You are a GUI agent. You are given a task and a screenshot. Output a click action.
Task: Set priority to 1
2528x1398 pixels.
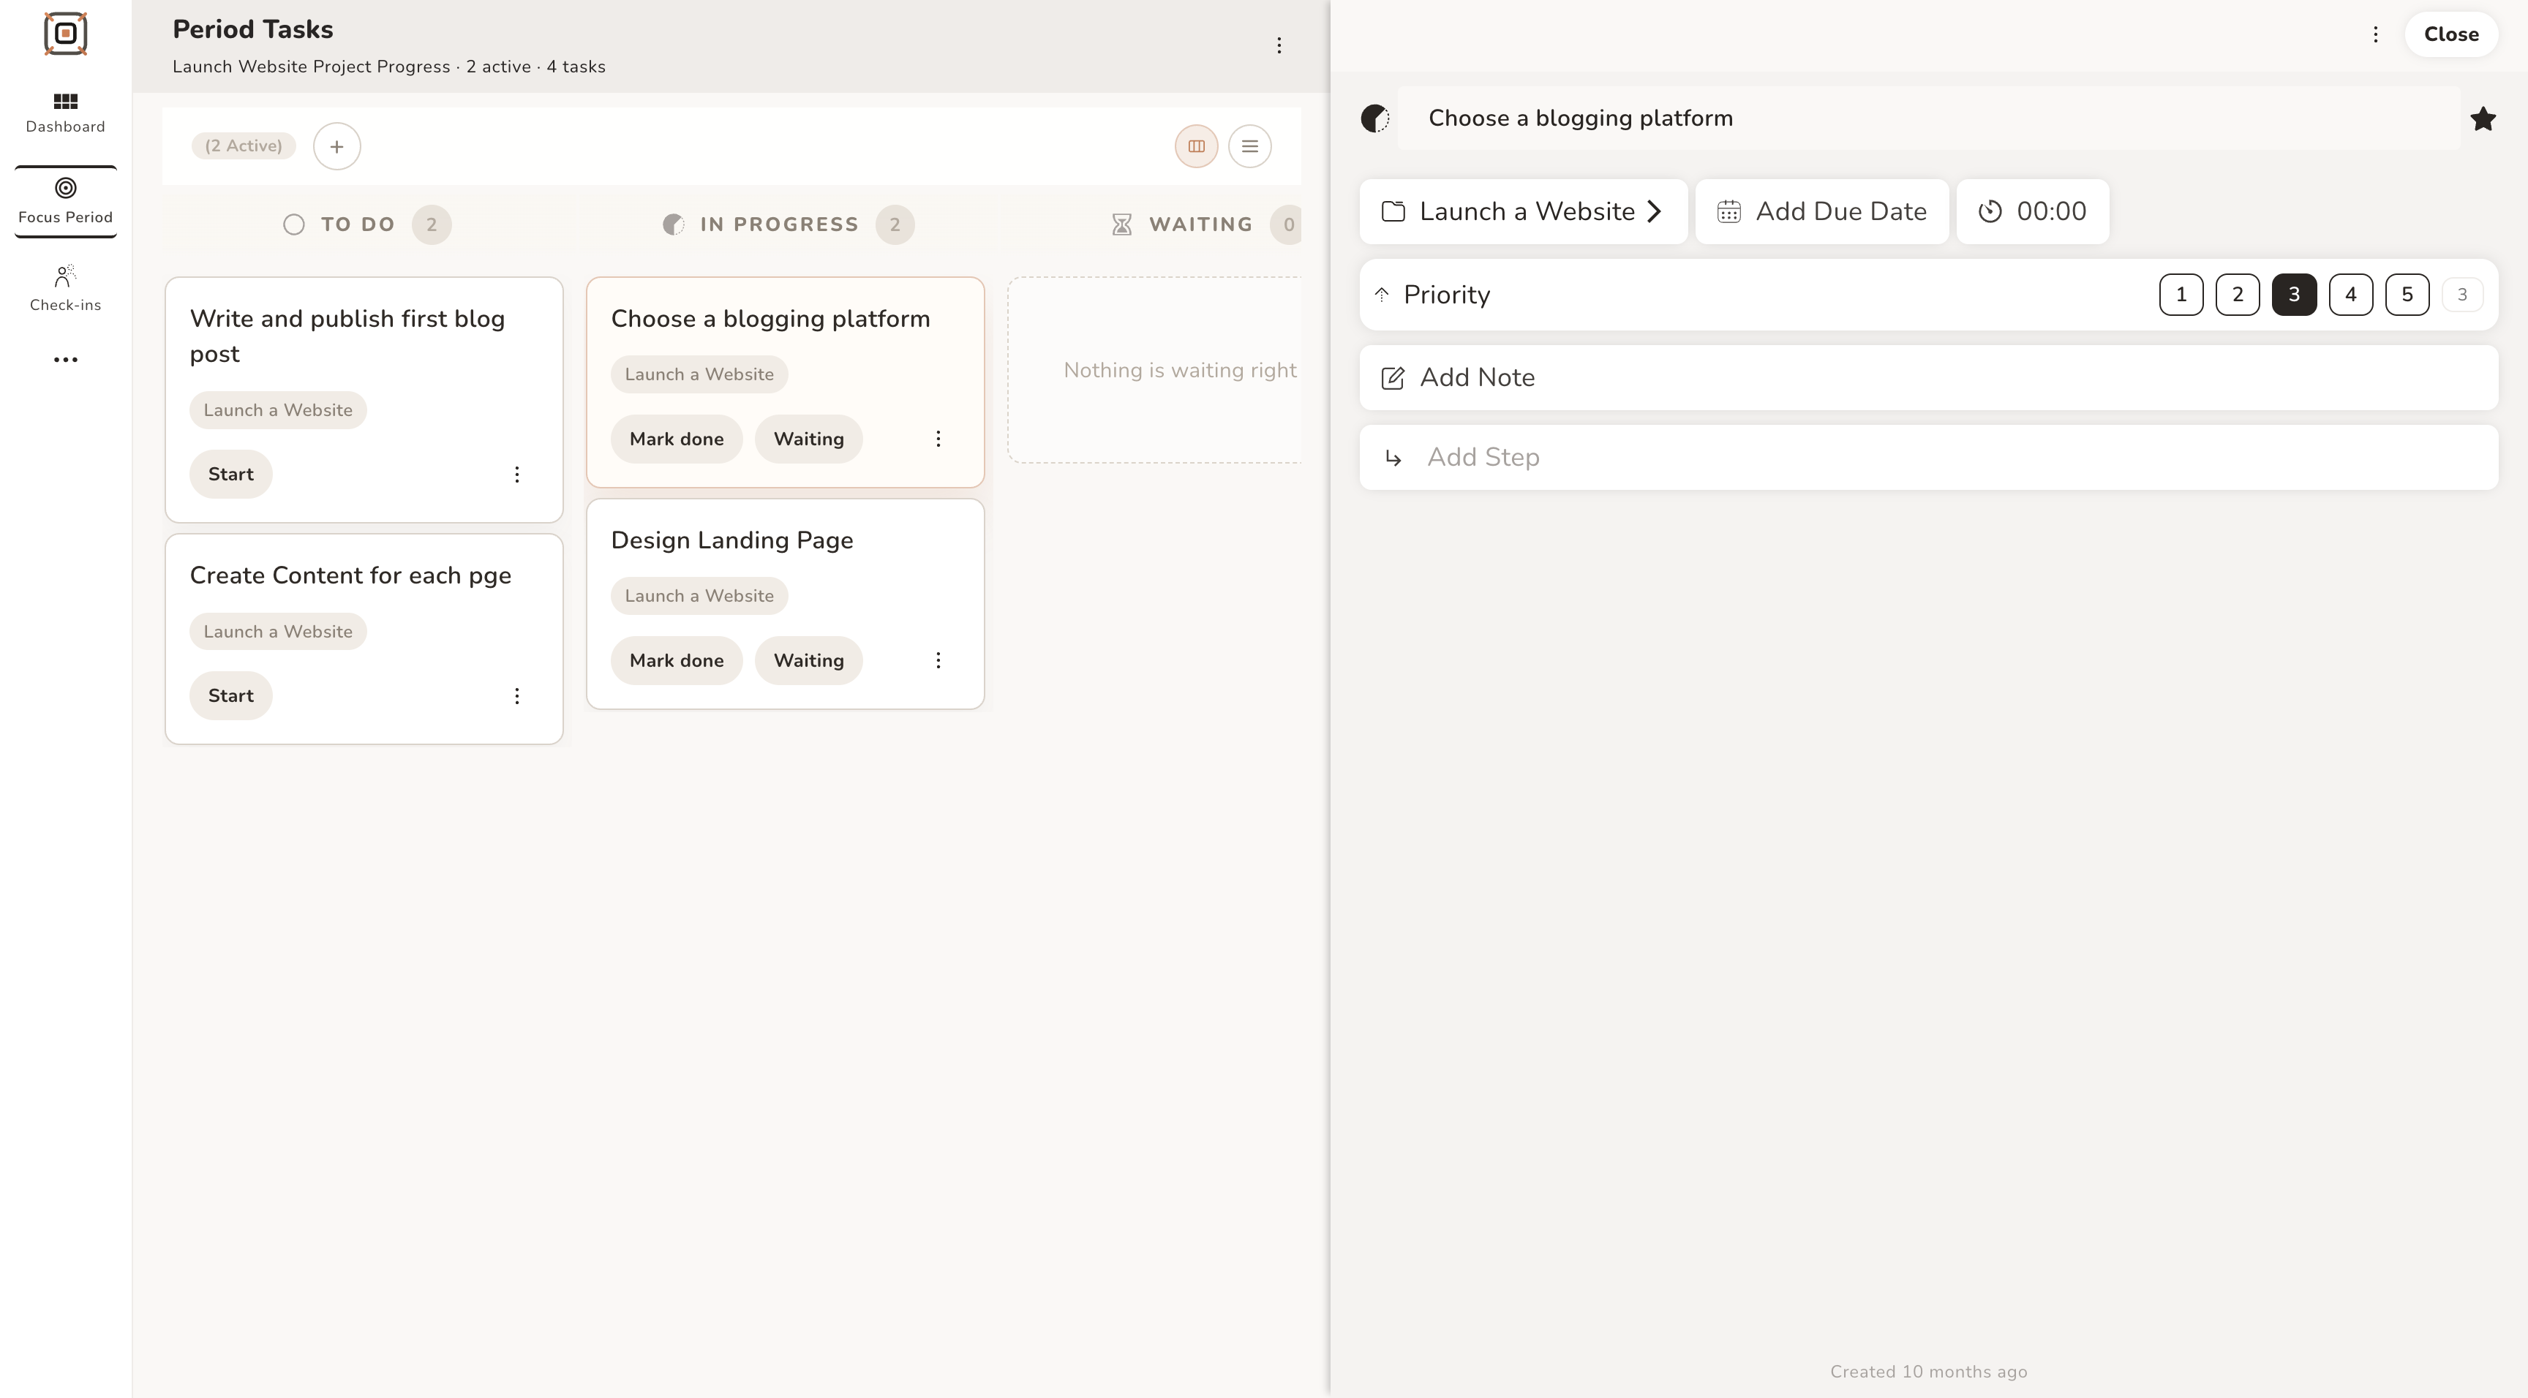click(2181, 295)
